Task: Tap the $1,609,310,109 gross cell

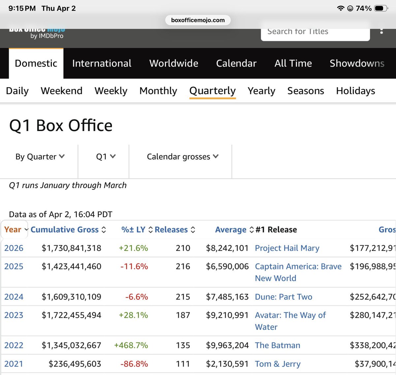Action: (71, 297)
